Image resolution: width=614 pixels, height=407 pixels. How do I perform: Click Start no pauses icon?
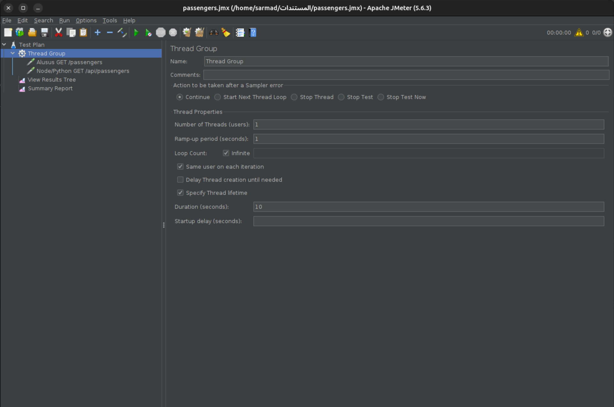(x=148, y=33)
